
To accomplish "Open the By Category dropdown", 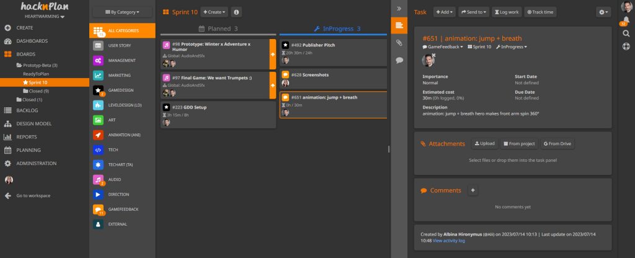I will (122, 12).
